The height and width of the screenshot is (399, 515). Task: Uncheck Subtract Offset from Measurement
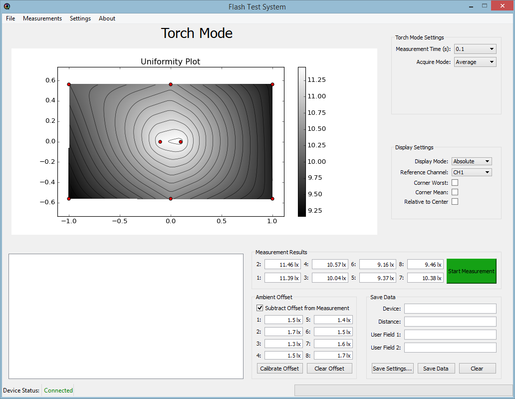pyautogui.click(x=259, y=308)
